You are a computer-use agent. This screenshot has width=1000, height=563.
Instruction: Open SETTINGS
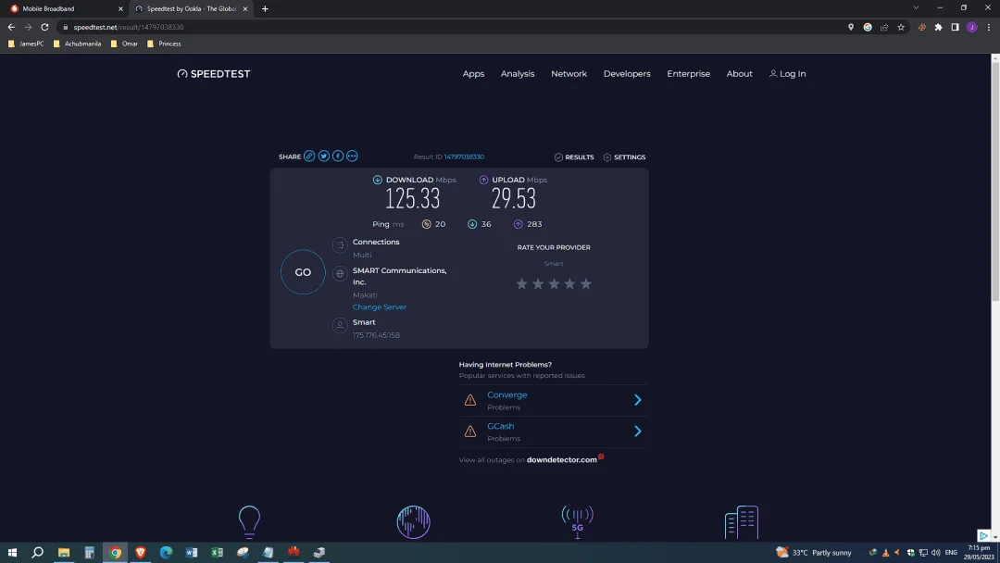(x=624, y=156)
